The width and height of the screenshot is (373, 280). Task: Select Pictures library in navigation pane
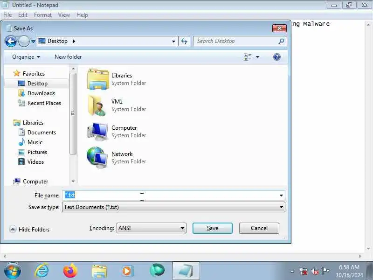click(x=37, y=152)
